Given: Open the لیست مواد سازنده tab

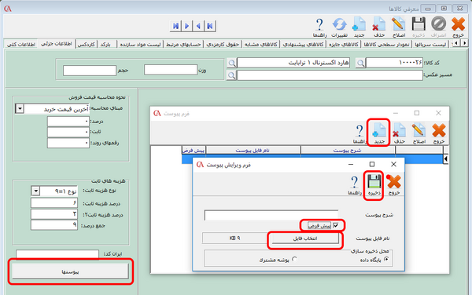Looking at the screenshot, I should click(140, 44).
